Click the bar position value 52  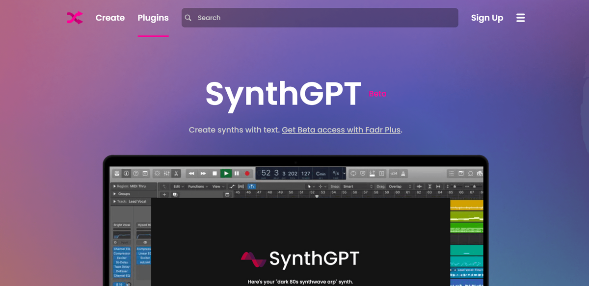266,173
